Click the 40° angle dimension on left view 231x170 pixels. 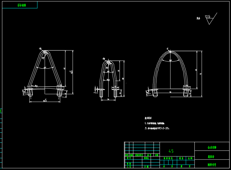45,68
